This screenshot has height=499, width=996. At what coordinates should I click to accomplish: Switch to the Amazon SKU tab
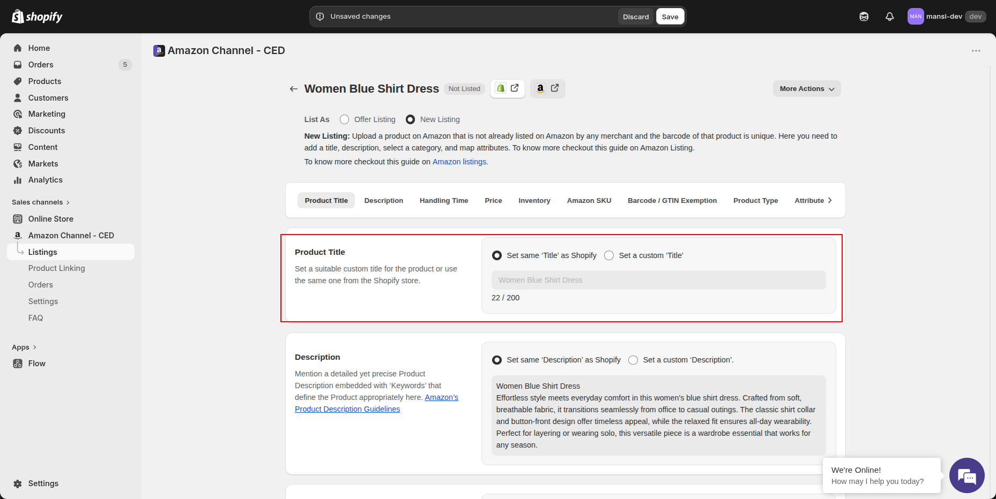589,200
